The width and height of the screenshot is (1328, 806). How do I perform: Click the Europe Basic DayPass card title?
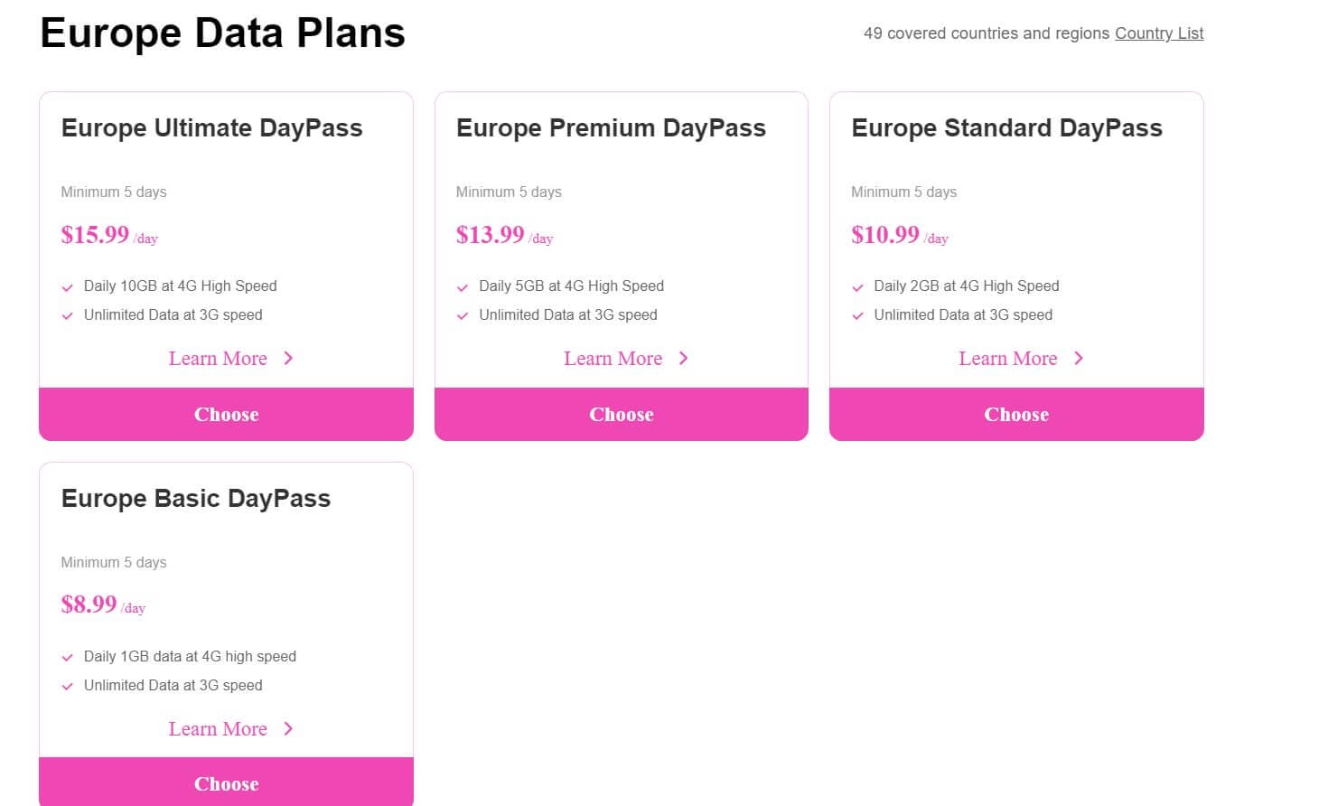(x=195, y=498)
